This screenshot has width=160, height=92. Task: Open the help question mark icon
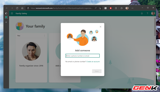(147, 13)
